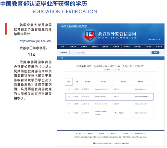Open the knu.ac.kr website link
Viewport: 167px width, 148px height.
point(141,113)
